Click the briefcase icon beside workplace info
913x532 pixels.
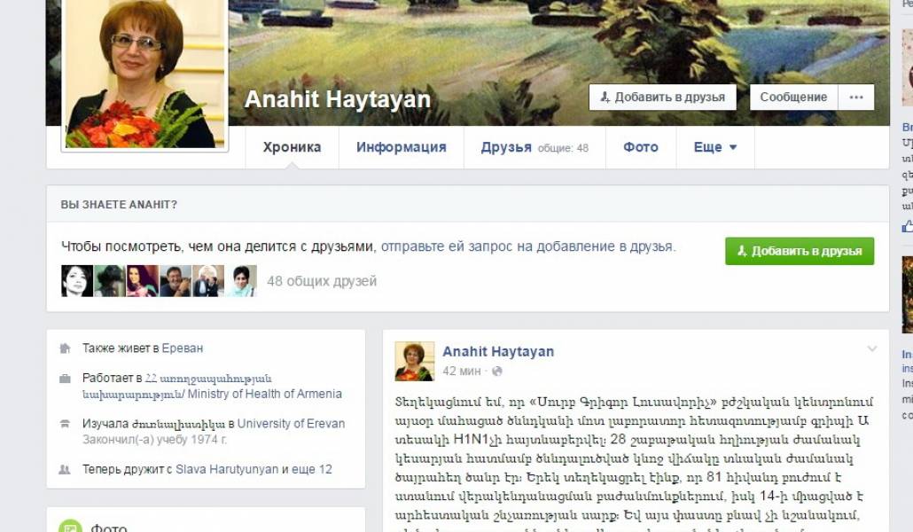pos(65,379)
